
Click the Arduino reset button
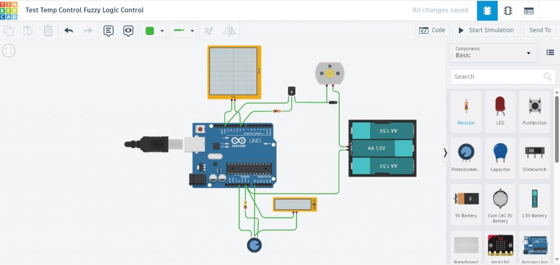point(200,129)
